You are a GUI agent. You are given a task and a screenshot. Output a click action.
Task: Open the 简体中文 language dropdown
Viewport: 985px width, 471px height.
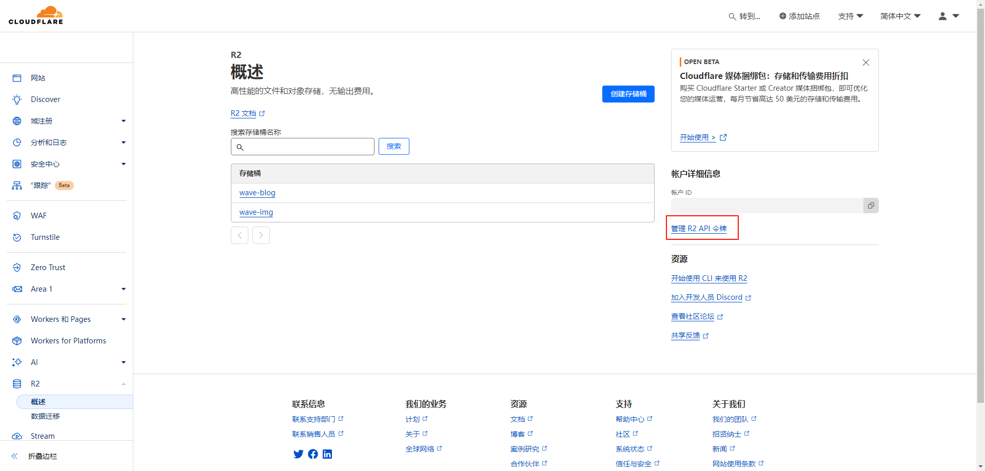(900, 16)
